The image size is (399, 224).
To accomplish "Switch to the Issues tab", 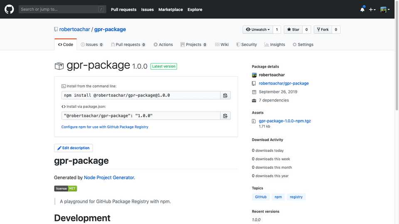I will (x=92, y=44).
